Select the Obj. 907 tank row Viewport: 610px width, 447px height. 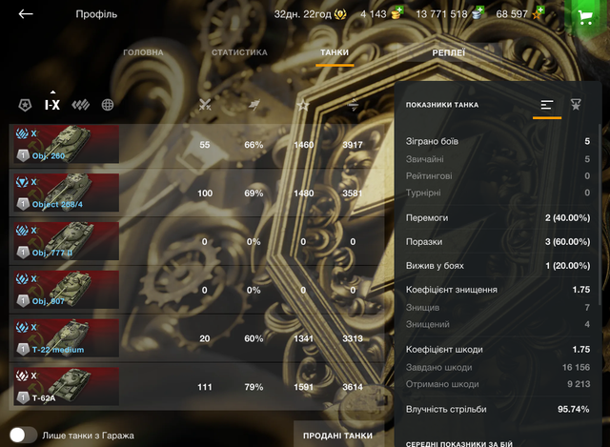pos(196,290)
